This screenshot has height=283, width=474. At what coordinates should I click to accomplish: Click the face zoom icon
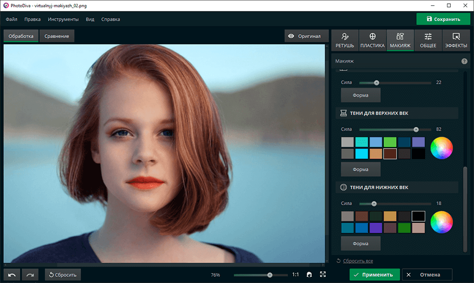309,274
